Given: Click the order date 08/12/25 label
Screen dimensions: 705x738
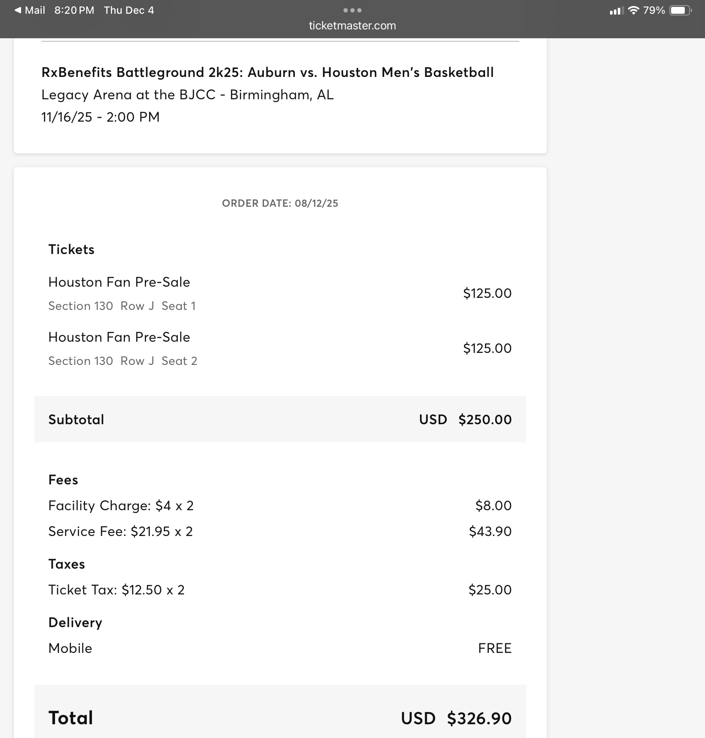Looking at the screenshot, I should coord(280,203).
